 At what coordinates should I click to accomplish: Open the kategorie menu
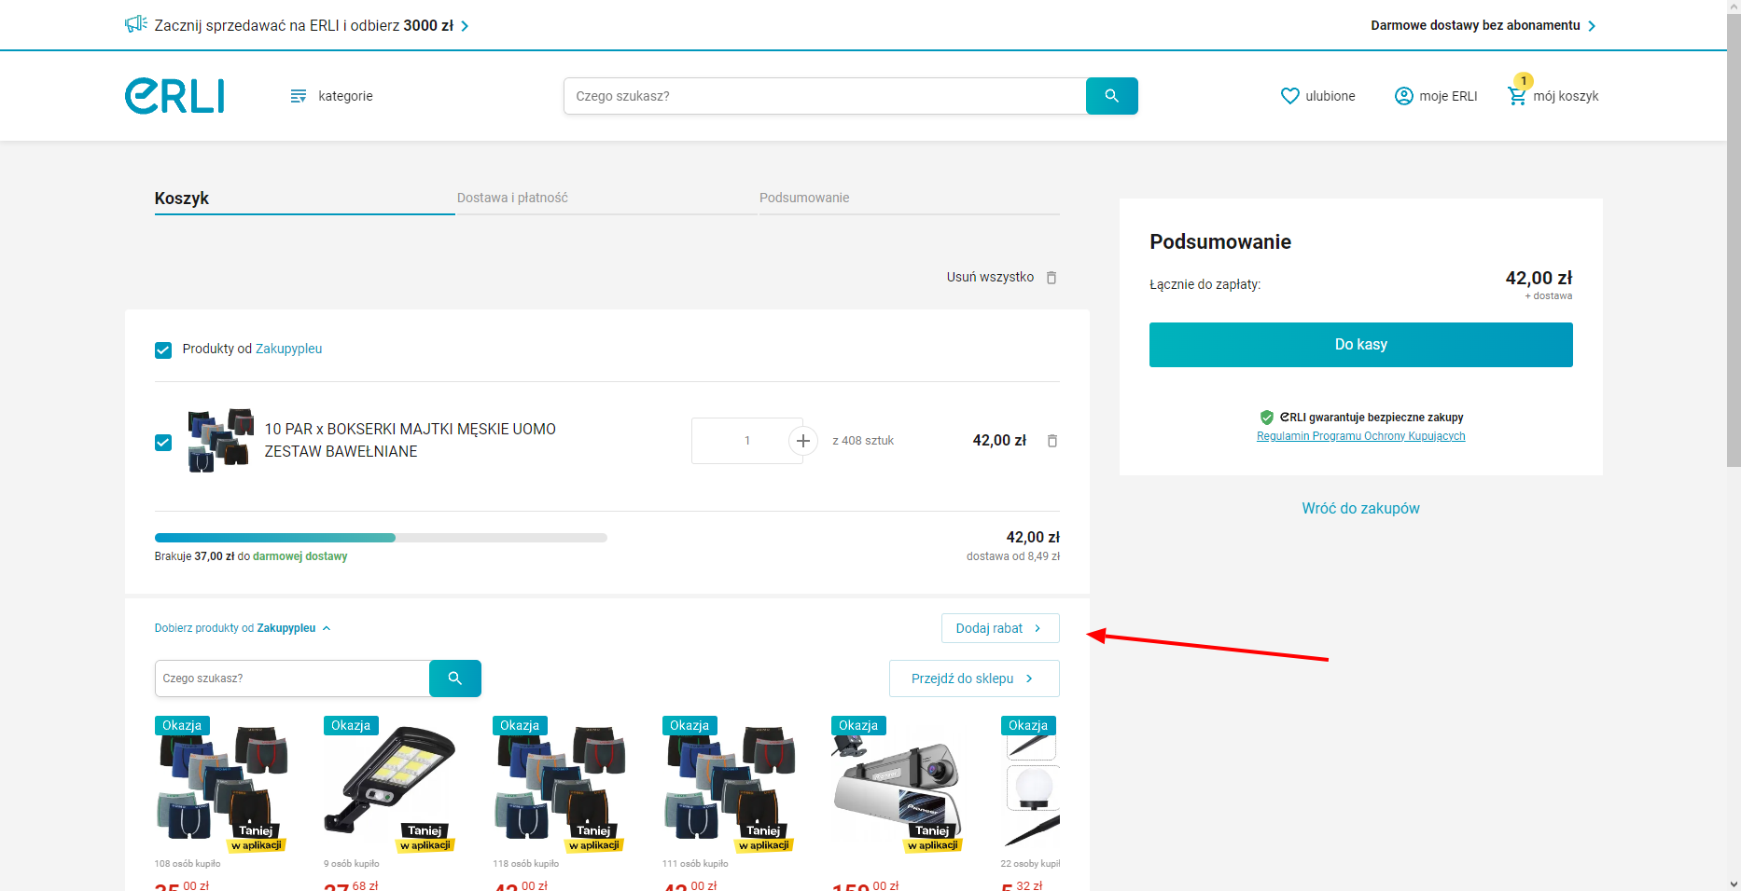(331, 96)
